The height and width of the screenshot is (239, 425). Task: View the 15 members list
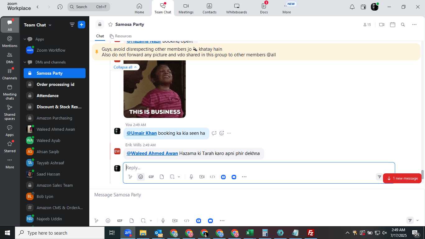point(367,25)
